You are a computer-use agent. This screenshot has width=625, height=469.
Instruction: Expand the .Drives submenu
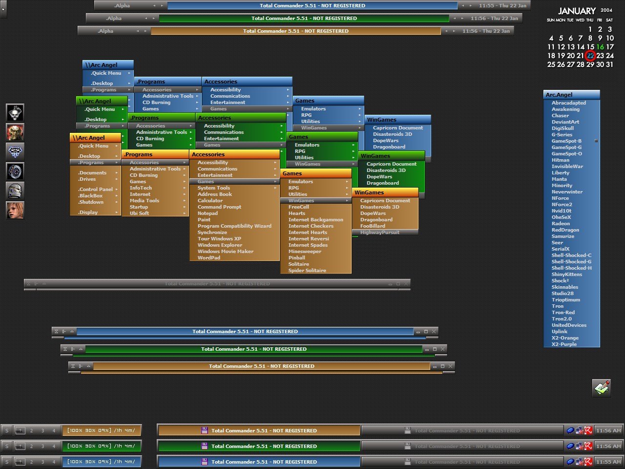(95, 179)
